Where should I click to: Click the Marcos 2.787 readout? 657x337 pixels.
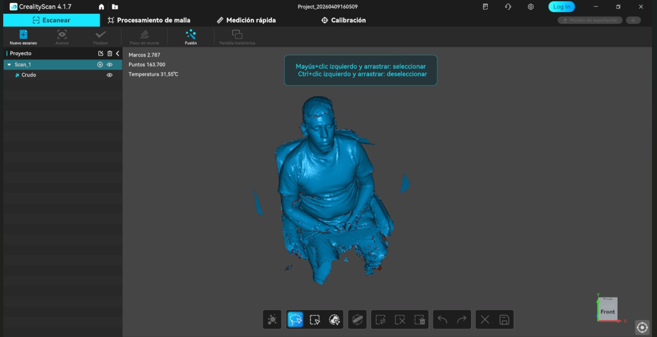coord(144,55)
